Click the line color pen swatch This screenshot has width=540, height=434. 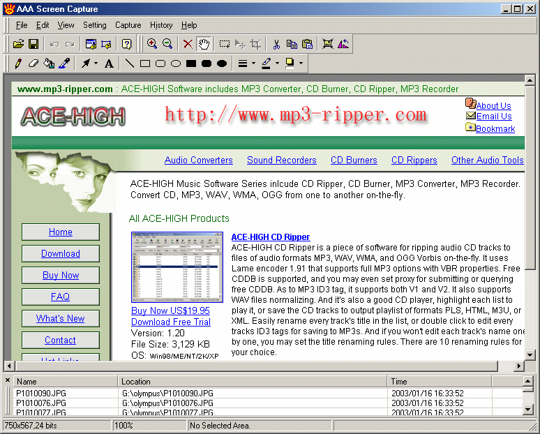267,63
